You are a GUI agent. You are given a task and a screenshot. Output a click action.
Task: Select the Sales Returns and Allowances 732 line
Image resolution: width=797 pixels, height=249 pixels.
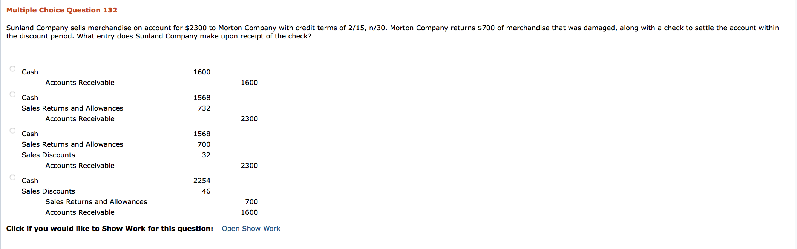[x=113, y=108]
